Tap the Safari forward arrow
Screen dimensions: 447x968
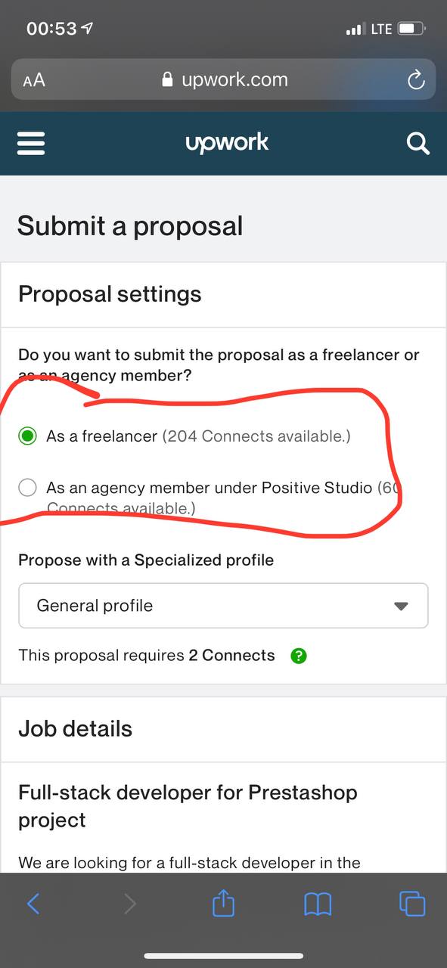coord(129,904)
